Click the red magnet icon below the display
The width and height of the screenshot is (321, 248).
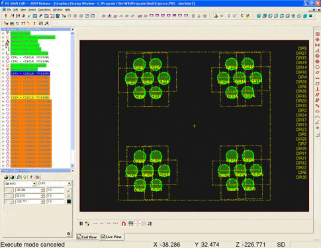(x=124, y=224)
